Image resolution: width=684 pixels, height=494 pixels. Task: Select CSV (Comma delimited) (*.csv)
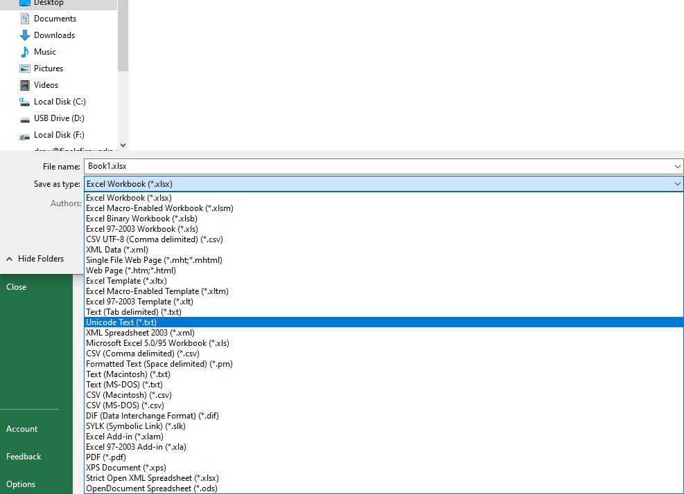(x=383, y=354)
